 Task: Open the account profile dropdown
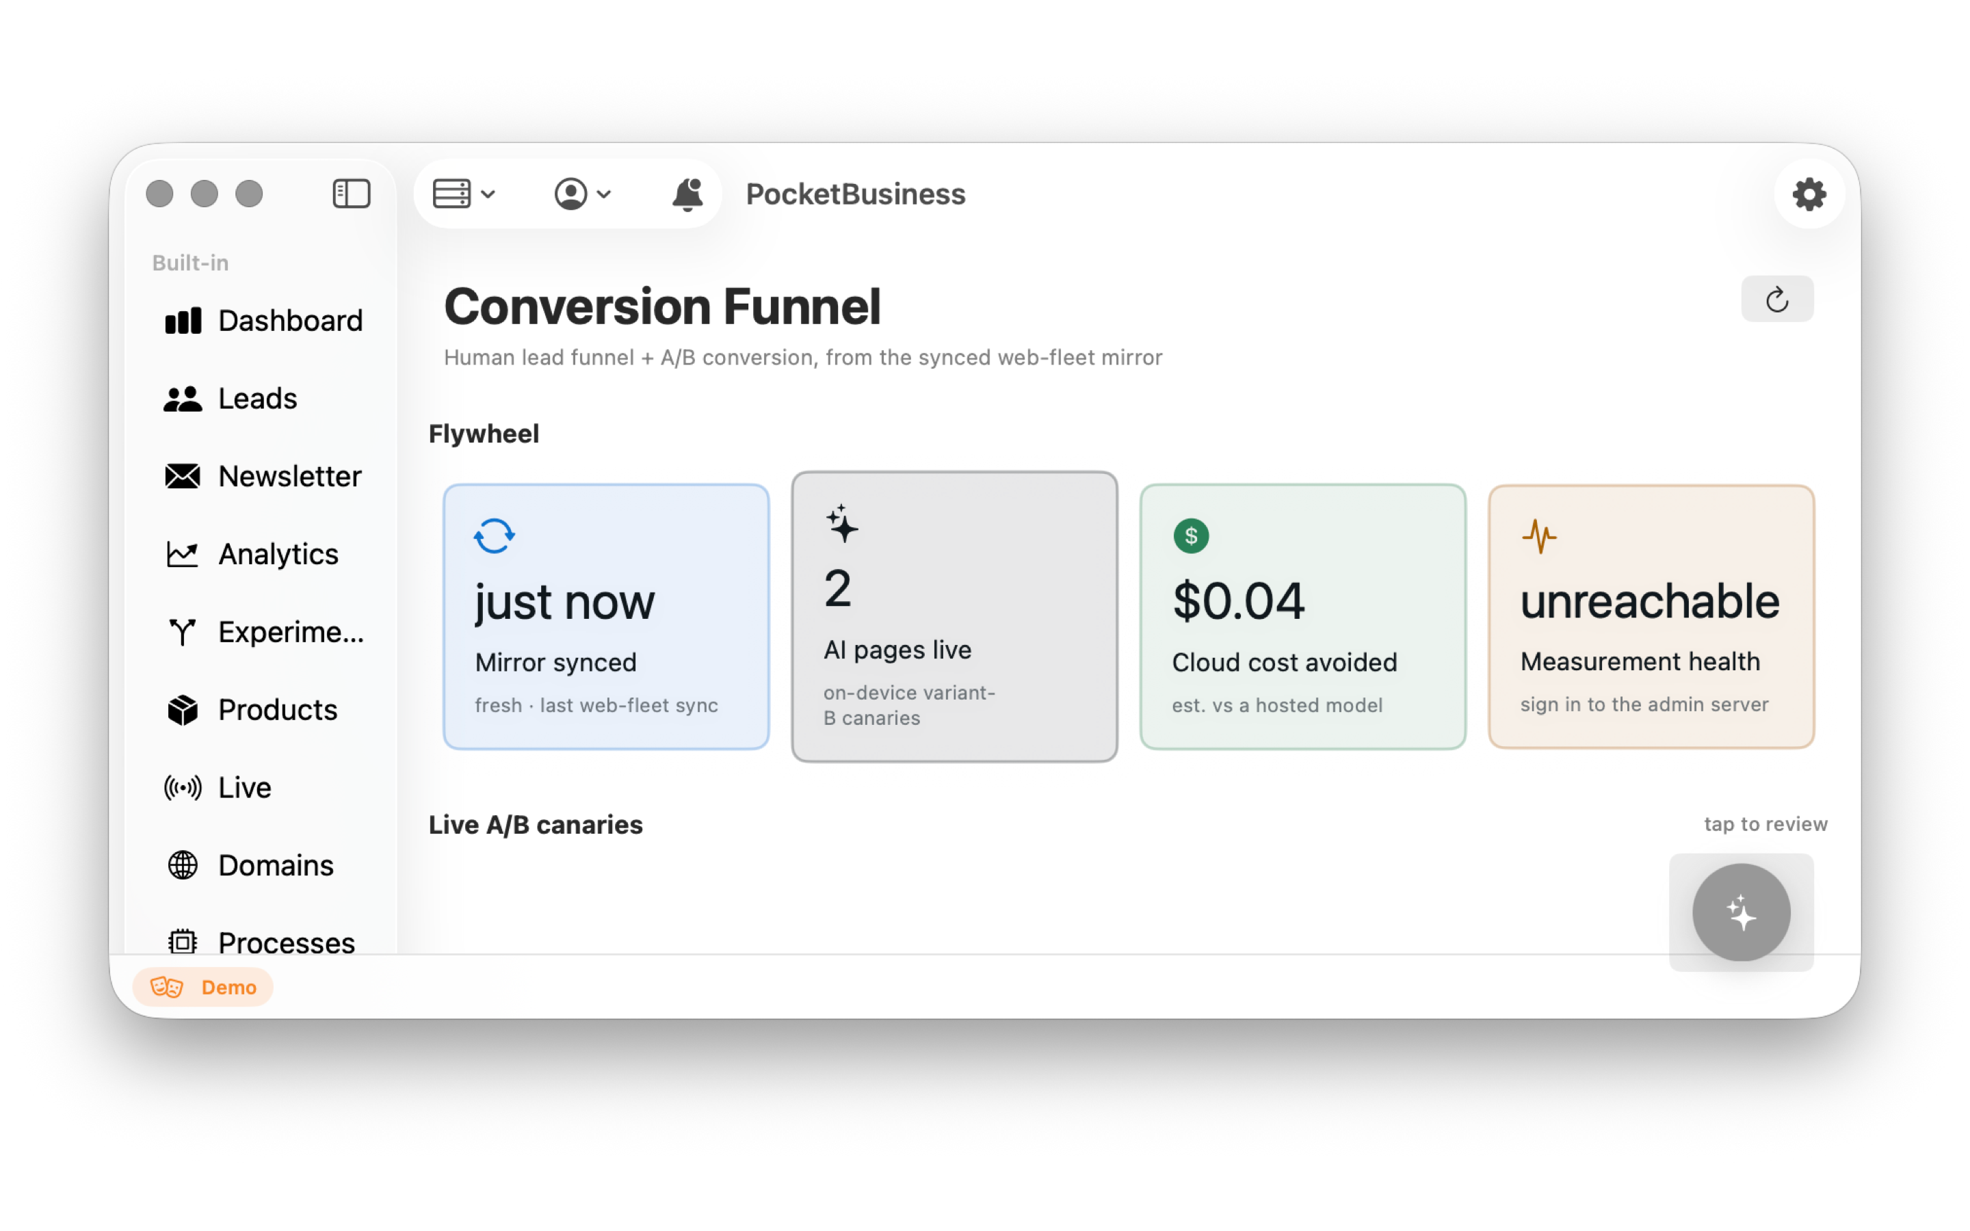[582, 194]
